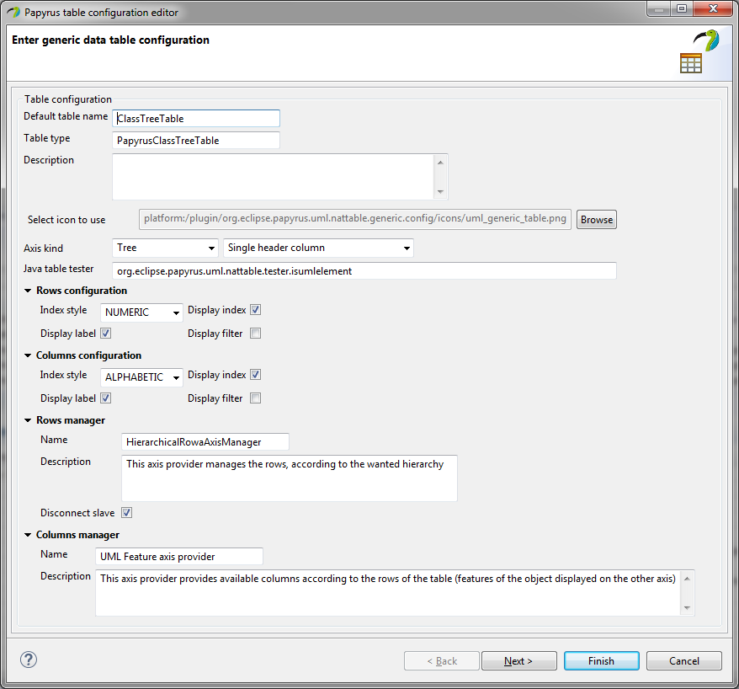
Task: Open the Axis kind Tree dropdown
Action: 165,248
